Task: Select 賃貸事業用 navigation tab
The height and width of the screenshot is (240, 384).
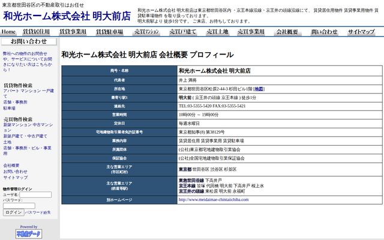Action: pos(73,32)
